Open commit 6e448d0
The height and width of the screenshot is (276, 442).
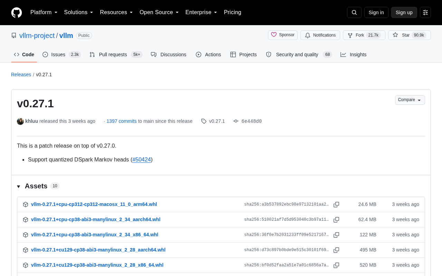pyautogui.click(x=251, y=121)
